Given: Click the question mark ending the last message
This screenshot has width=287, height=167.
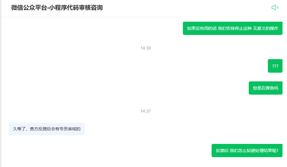Looking at the screenshot, I should coord(277,150).
